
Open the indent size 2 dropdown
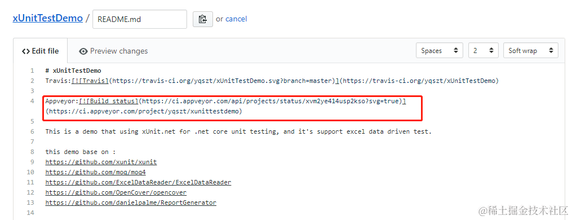click(484, 50)
